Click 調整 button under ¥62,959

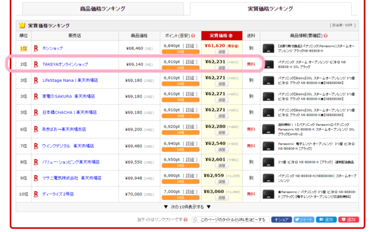click(x=222, y=182)
